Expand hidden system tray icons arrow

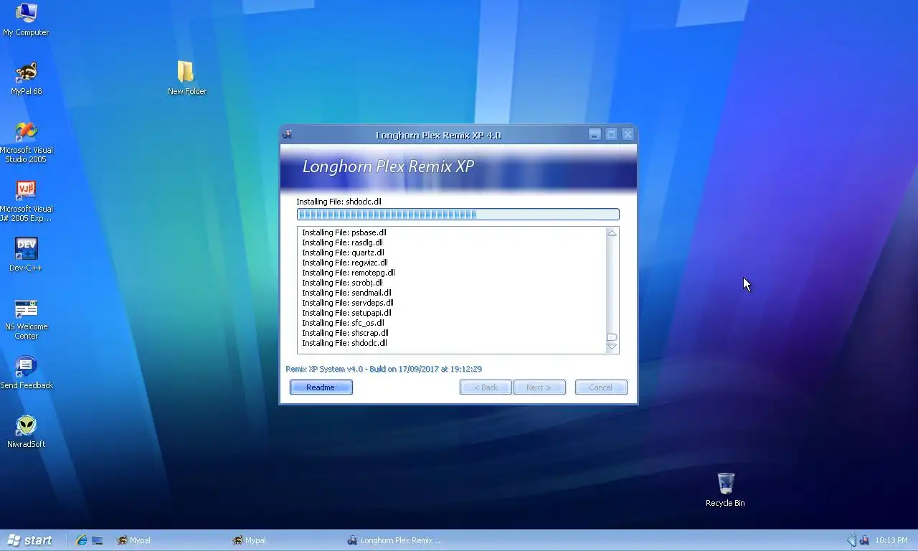coord(852,540)
